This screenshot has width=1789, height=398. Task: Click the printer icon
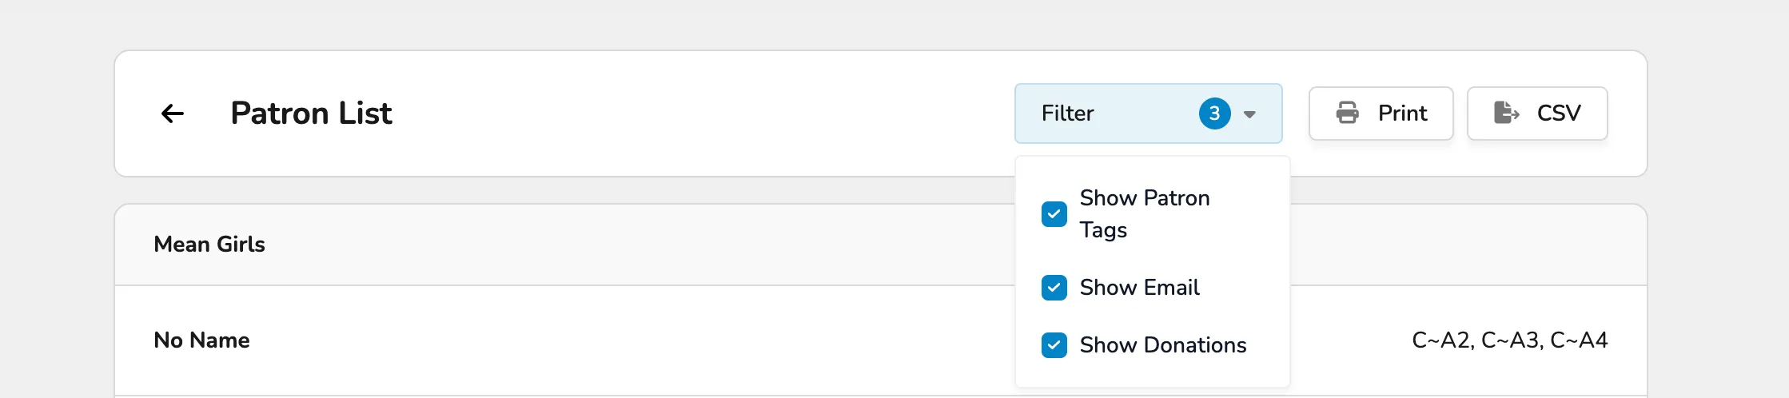[1348, 113]
